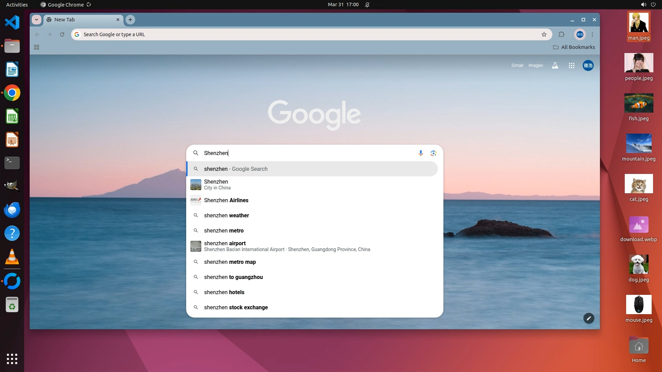Open Search Labs flask icon

pos(555,65)
